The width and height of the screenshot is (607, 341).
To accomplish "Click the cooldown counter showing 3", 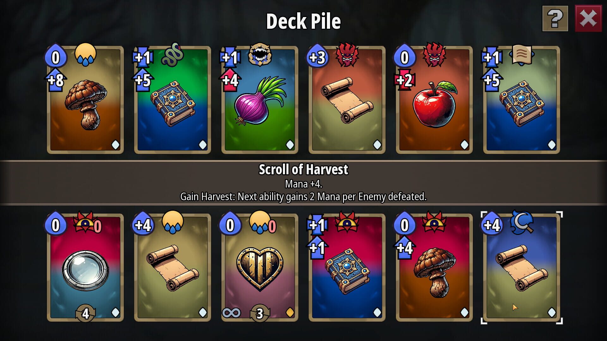I will click(x=260, y=314).
